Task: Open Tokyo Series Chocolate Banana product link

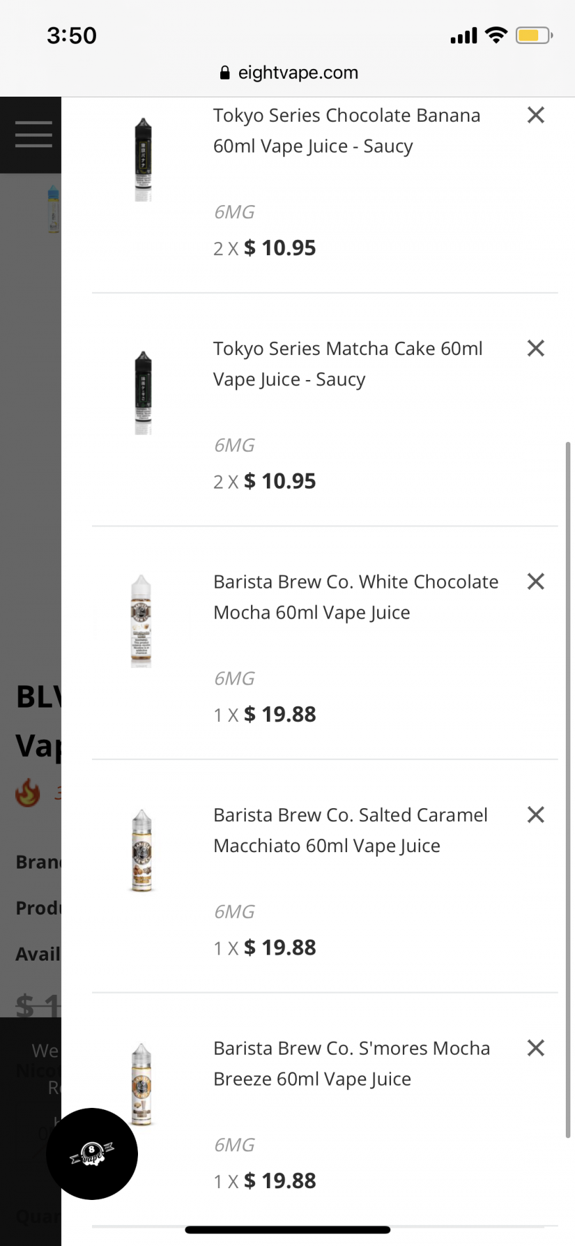Action: point(346,130)
